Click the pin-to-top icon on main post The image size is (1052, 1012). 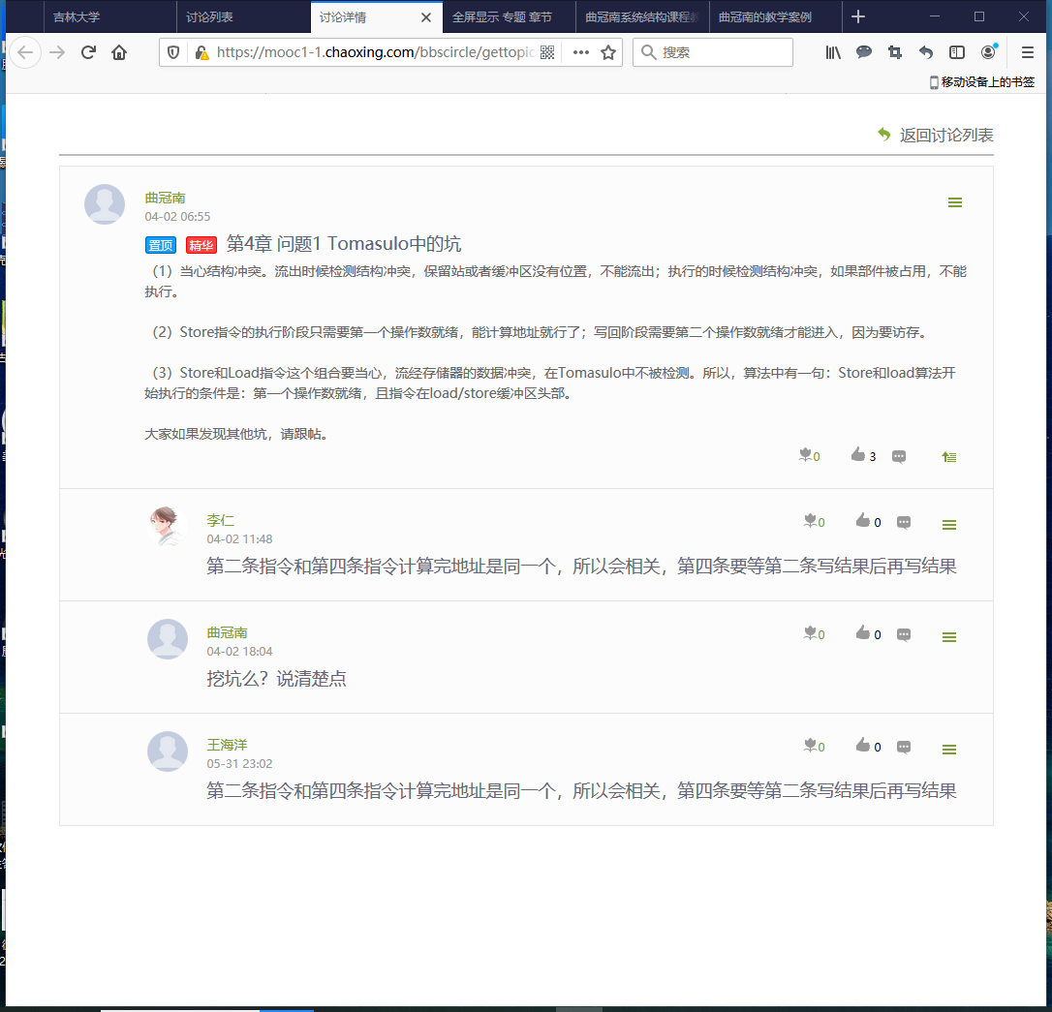[949, 456]
